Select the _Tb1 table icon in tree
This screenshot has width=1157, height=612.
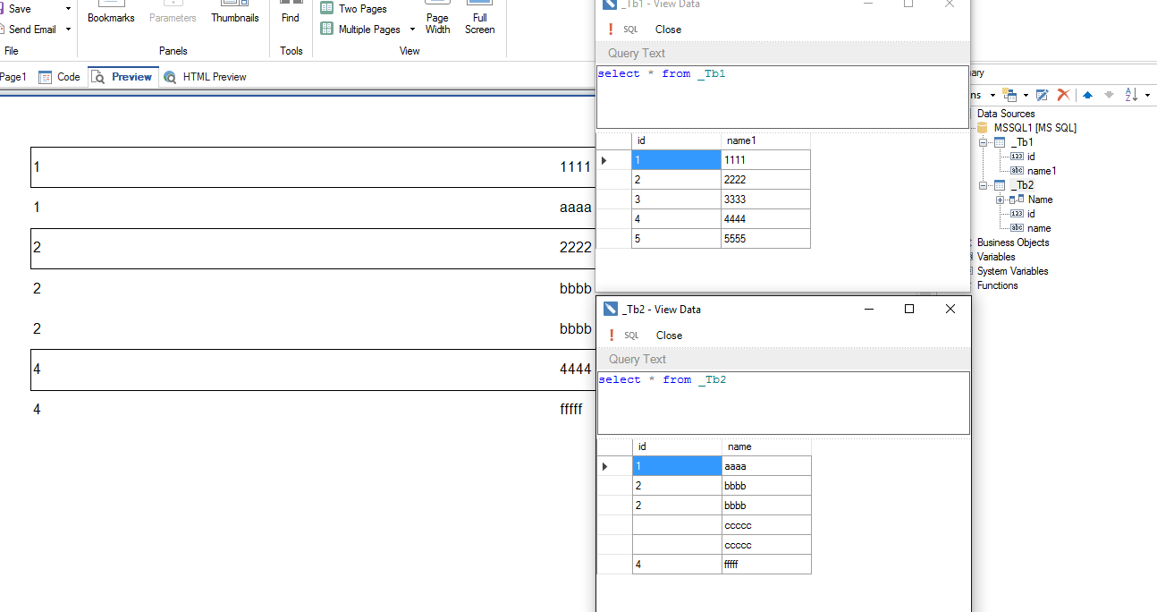[x=1000, y=142]
